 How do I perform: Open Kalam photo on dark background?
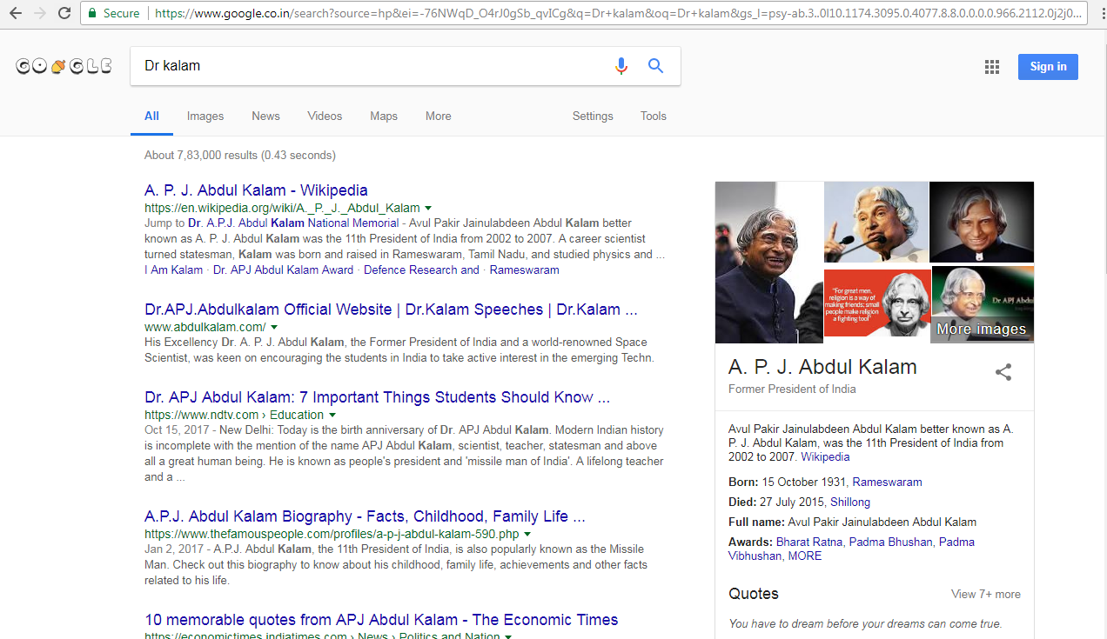pos(982,222)
